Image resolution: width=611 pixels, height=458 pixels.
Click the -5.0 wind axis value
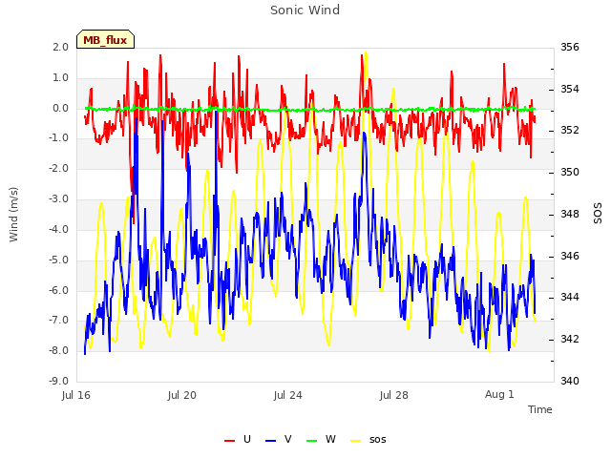pos(58,260)
